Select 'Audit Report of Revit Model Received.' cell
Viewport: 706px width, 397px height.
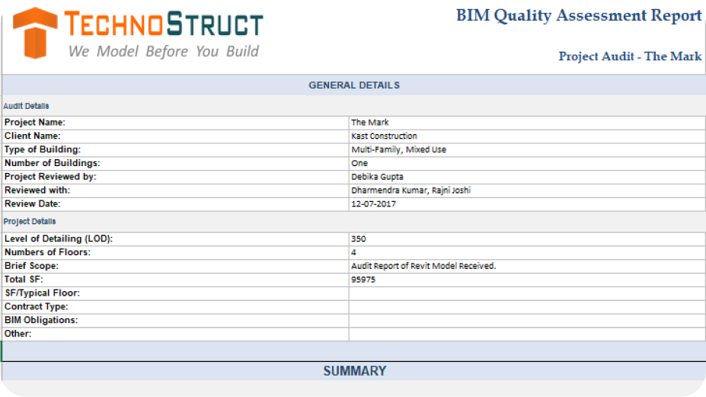click(527, 266)
